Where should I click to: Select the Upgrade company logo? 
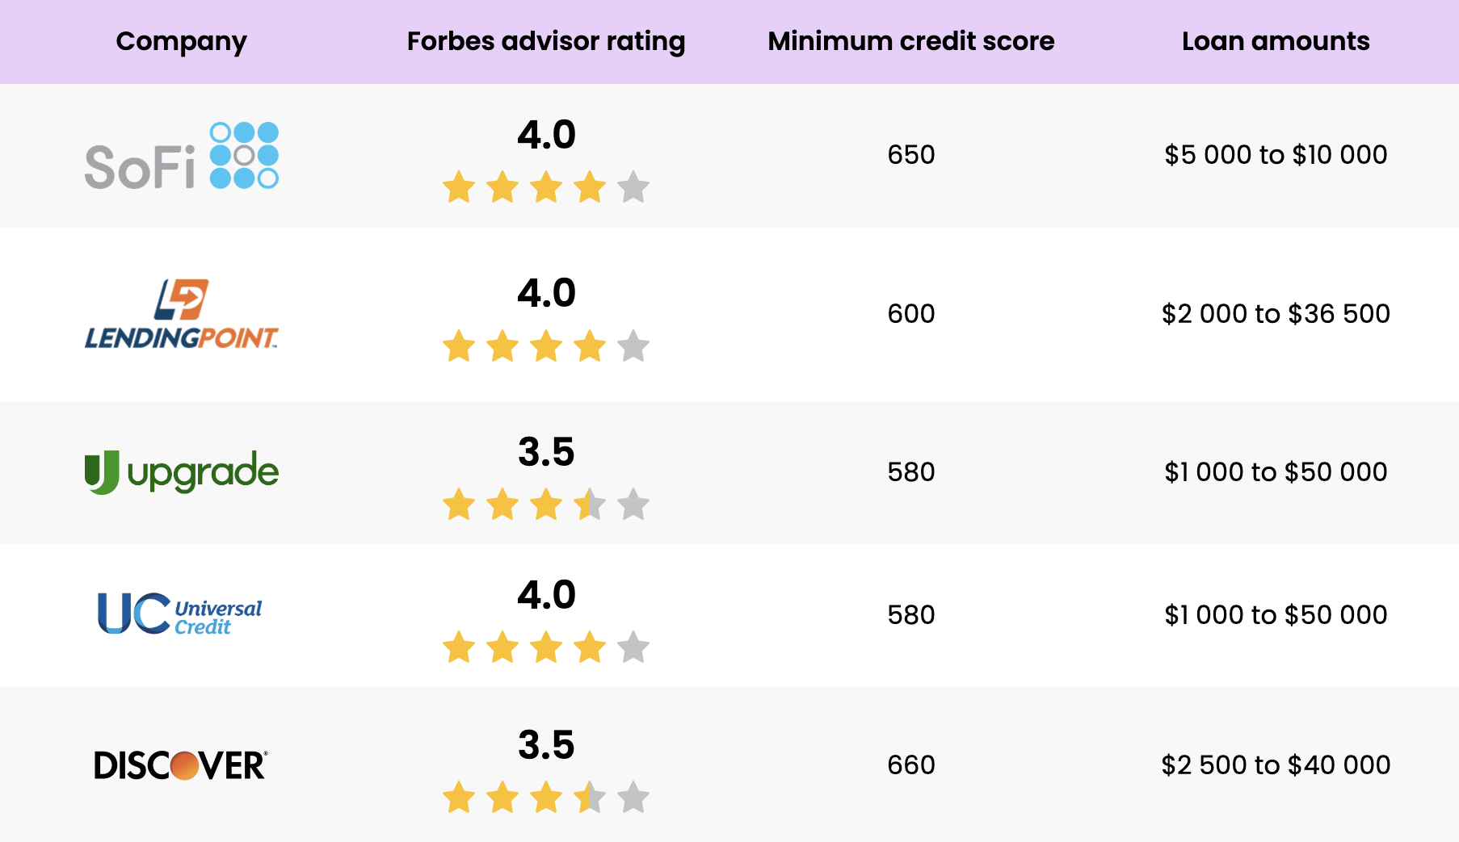[182, 472]
